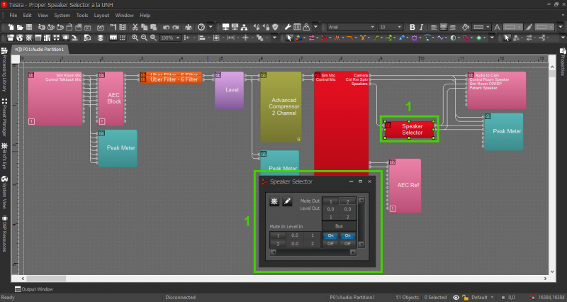This screenshot has width=567, height=302.
Task: Toggle Bold text formatting
Action: pyautogui.click(x=412, y=27)
